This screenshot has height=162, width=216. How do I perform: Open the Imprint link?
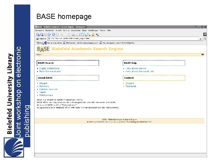click(x=130, y=83)
